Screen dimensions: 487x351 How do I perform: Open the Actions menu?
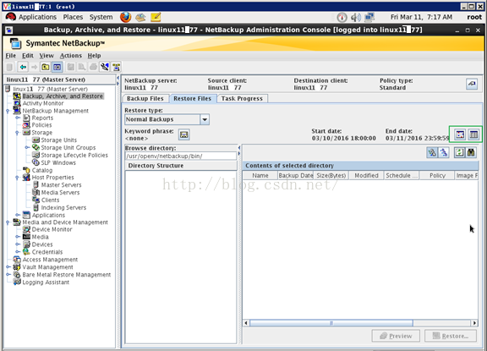pos(71,56)
